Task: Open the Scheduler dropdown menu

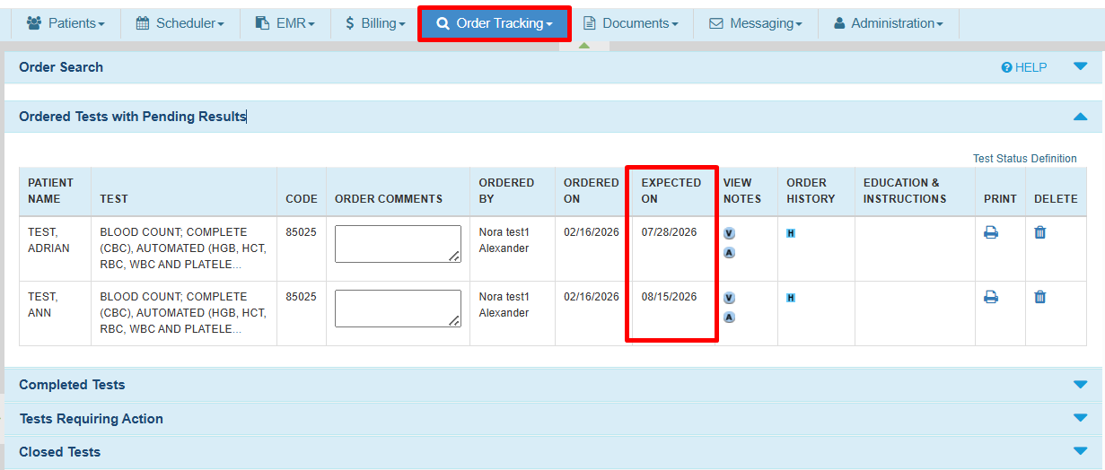Action: click(180, 23)
